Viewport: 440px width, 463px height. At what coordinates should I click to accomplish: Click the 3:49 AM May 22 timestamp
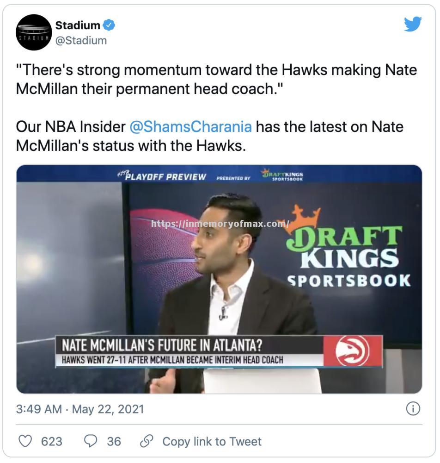[x=80, y=409]
